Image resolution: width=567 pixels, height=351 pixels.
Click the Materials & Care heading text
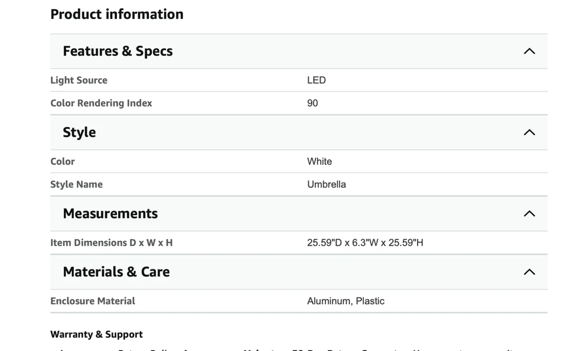click(x=116, y=272)
